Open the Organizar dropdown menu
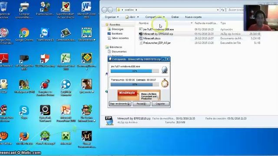The height and width of the screenshot is (156, 278). coord(112,17)
